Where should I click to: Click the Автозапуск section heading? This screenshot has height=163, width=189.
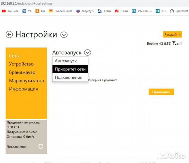pyautogui.click(x=67, y=53)
